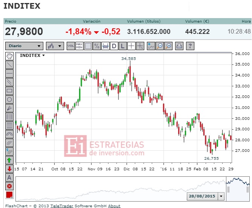The width and height of the screenshot is (252, 208).
Task: Select the text annotation A tool
Action: pyautogui.click(x=9, y=177)
